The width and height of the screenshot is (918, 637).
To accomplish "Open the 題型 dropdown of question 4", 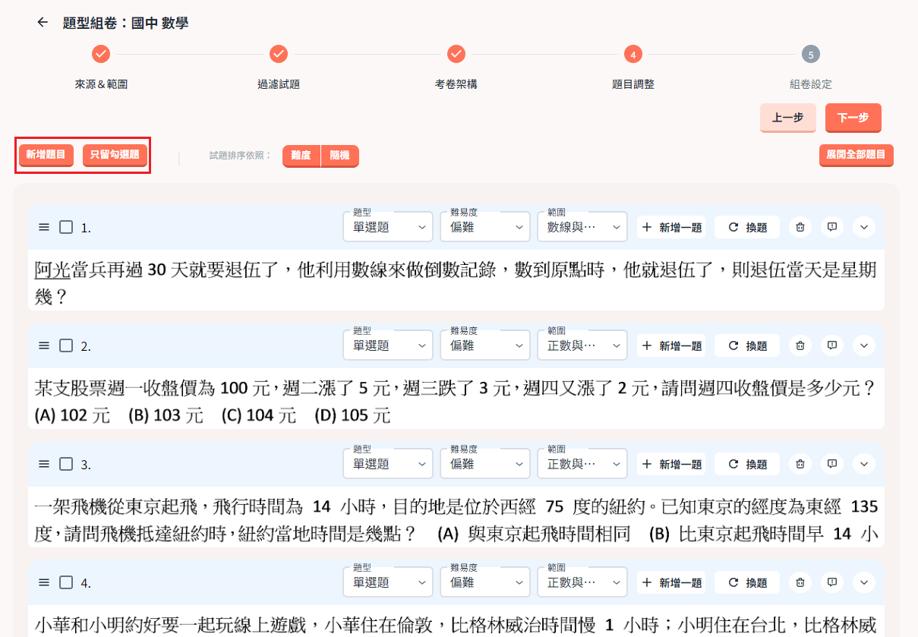I will [x=388, y=582].
